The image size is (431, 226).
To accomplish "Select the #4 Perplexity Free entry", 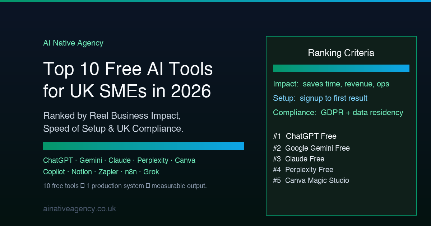I will click(x=303, y=170).
